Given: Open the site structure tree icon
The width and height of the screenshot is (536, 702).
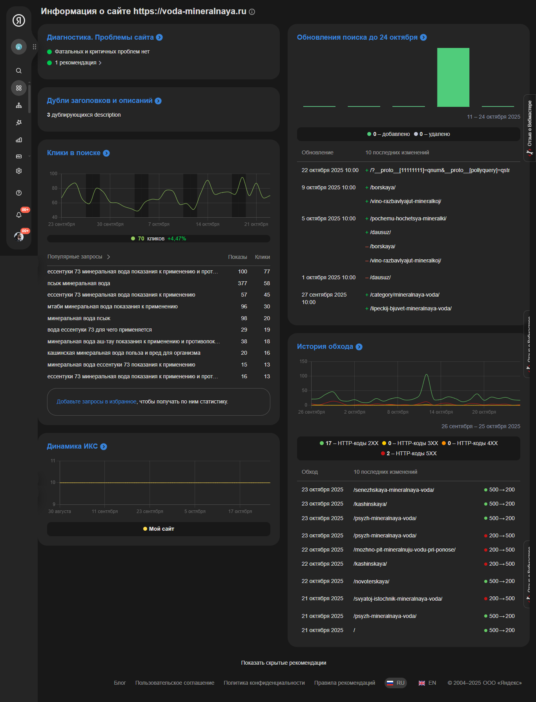Looking at the screenshot, I should click(x=18, y=105).
